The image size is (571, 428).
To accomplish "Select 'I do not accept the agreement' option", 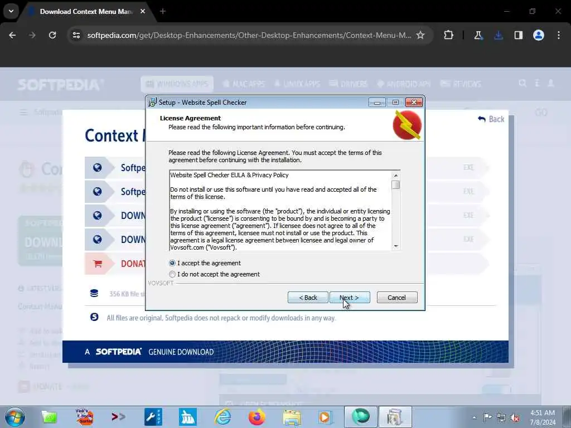I will [x=172, y=274].
